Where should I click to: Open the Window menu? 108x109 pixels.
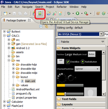74,7
